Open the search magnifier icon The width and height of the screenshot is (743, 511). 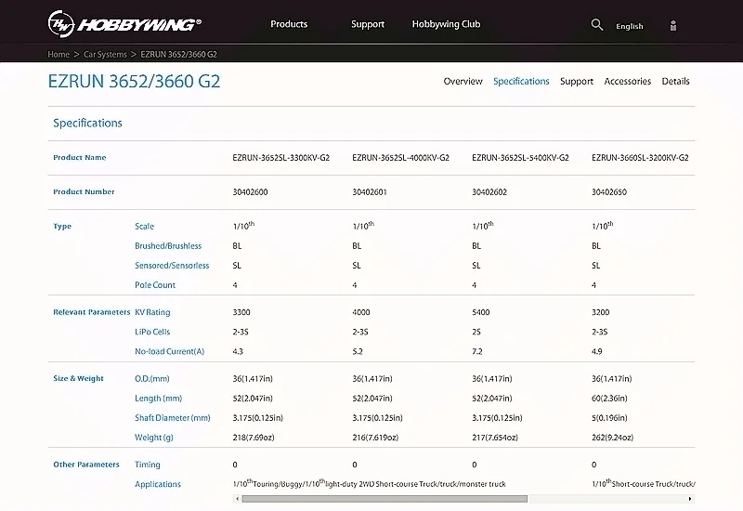(597, 25)
